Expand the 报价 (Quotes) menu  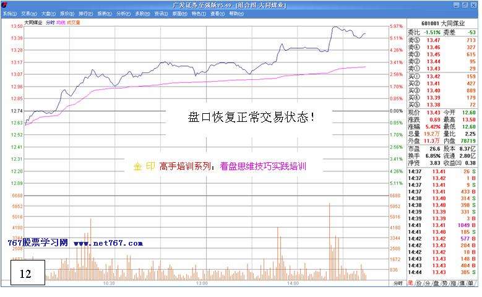pyautogui.click(x=66, y=13)
